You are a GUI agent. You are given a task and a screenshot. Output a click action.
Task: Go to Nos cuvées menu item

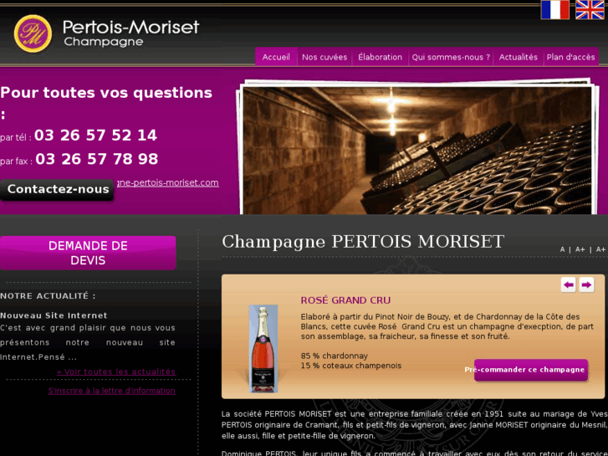coord(324,57)
